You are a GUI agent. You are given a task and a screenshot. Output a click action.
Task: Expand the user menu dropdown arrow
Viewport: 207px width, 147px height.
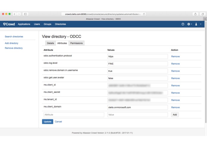200,24
